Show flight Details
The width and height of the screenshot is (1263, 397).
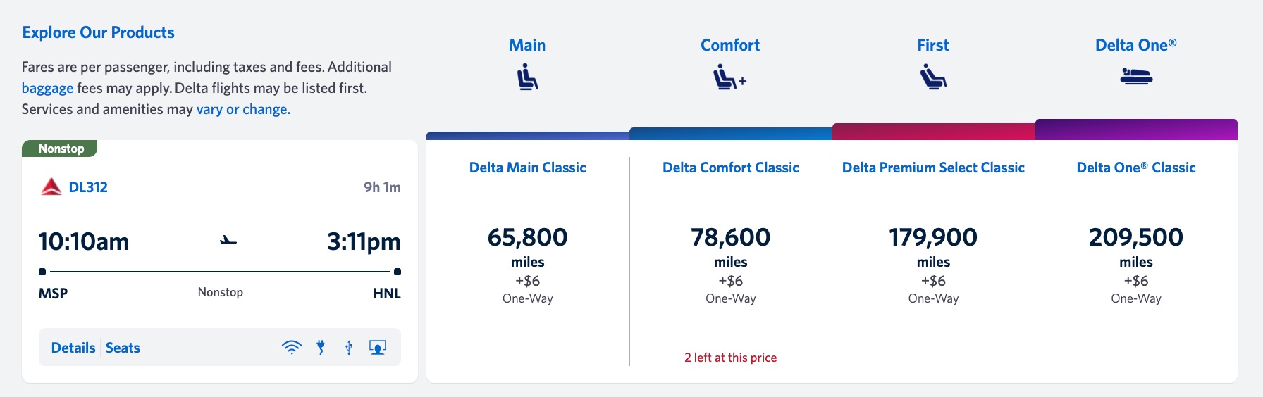click(x=73, y=348)
